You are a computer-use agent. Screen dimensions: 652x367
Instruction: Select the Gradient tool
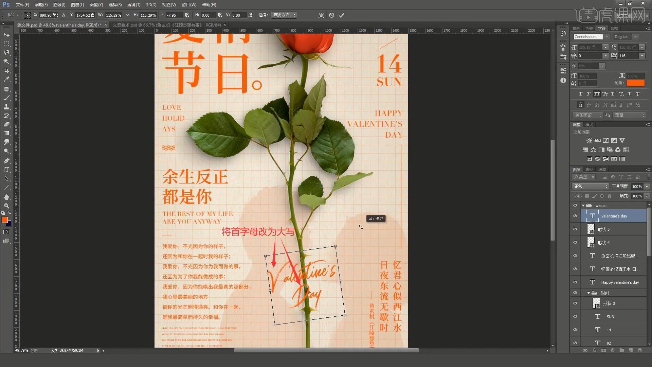click(6, 133)
